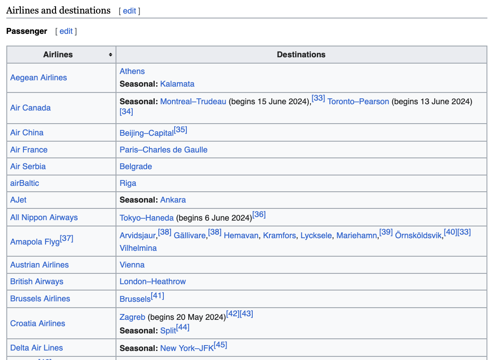This screenshot has height=360, width=491.
Task: Follow the New York–JFK link
Action: point(187,348)
